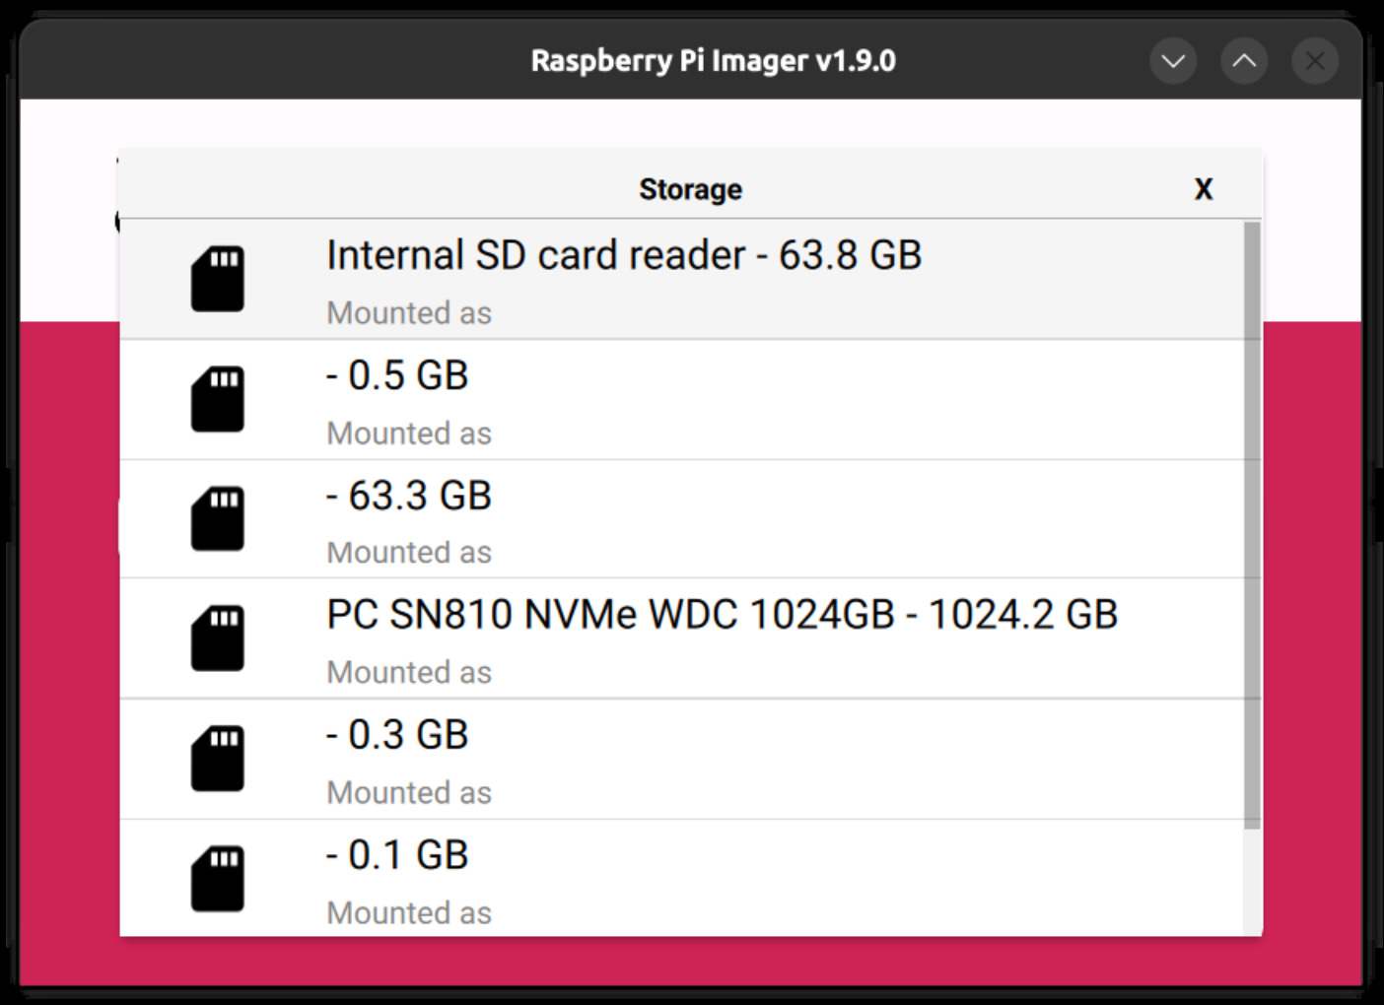Click the Raspberry Pi Imager v1.9.0 title bar
Screen dimensions: 1384x1005
pyautogui.click(x=713, y=61)
